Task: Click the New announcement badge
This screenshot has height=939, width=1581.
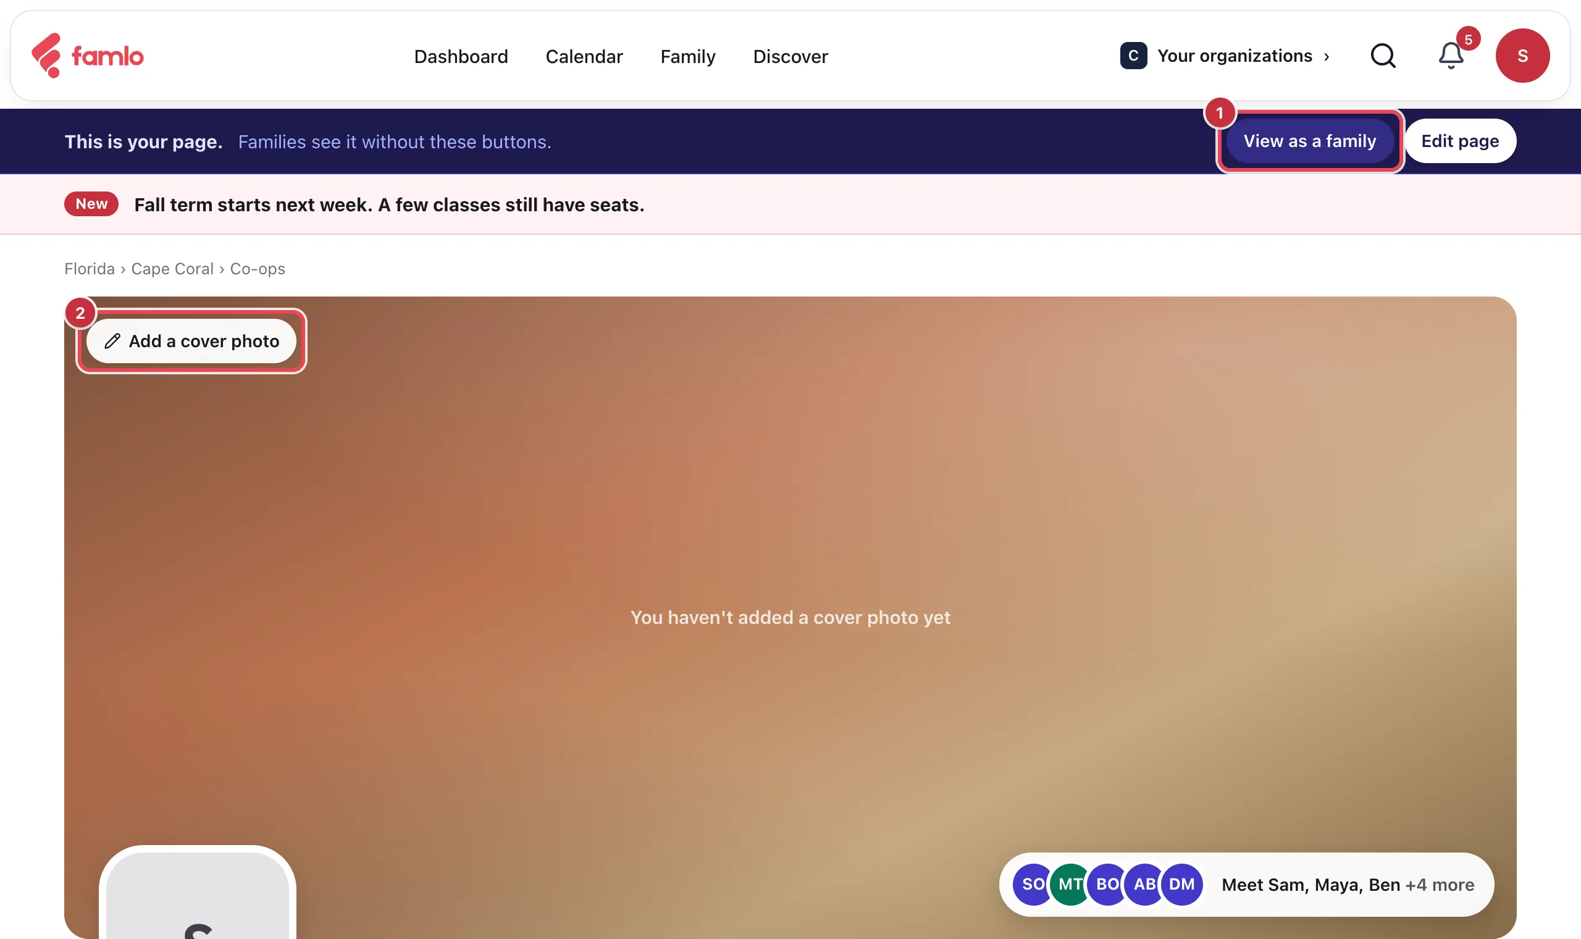Action: point(91,204)
